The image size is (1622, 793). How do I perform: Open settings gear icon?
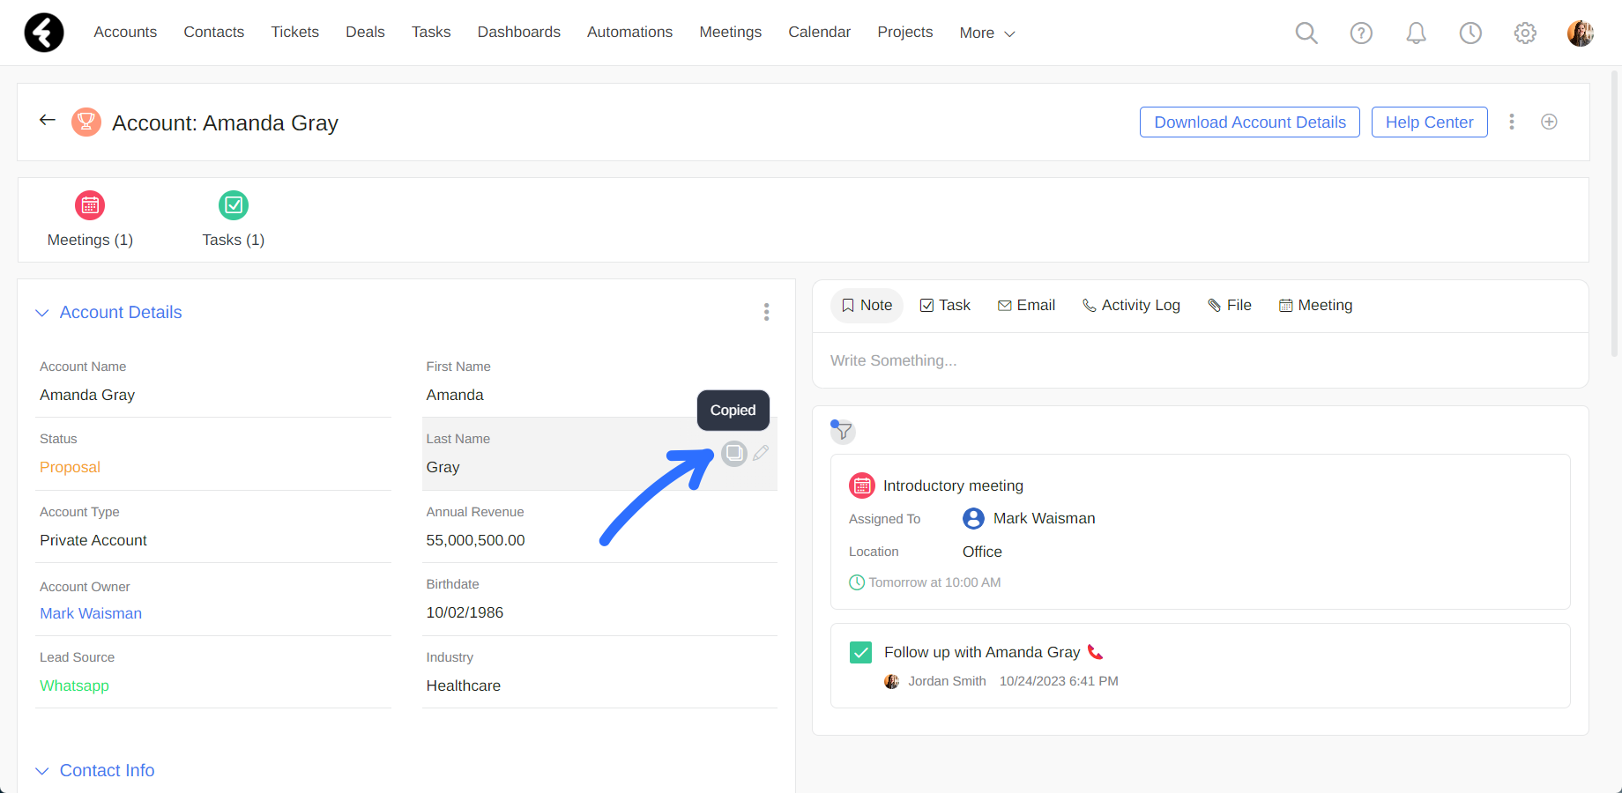point(1525,33)
